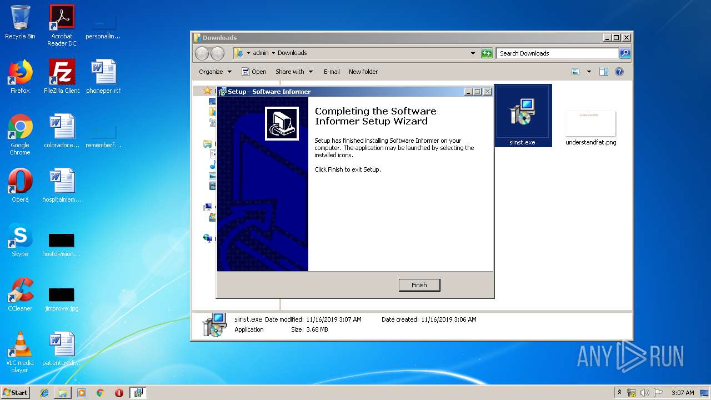Open Windows Explorer taskbar button
This screenshot has height=400, width=711.
tap(63, 393)
